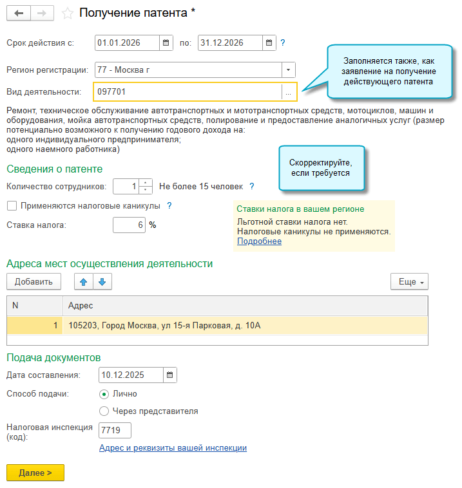Increase employee count with stepper up arrow

145,183
